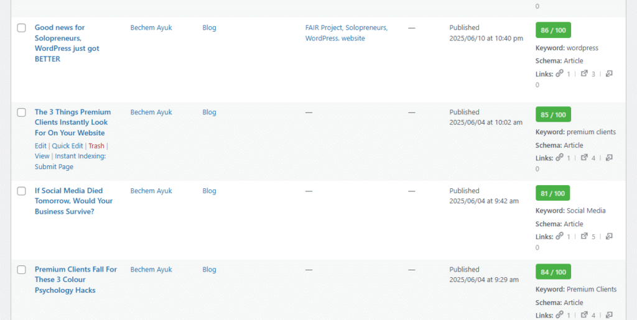Click external links icon in 84/100 row

point(584,315)
